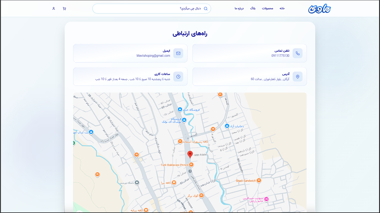Select the باشگاه ورزشی map marker
This screenshot has height=213, width=380.
click(x=137, y=182)
